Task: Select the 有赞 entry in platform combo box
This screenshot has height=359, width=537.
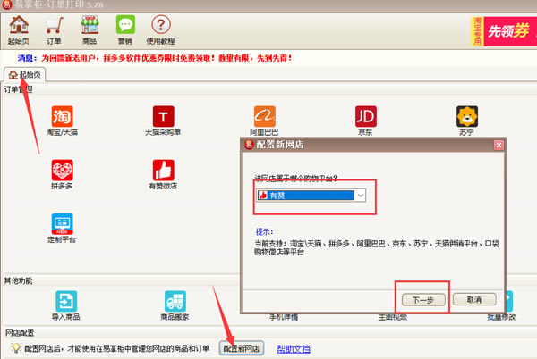Action: [x=305, y=196]
